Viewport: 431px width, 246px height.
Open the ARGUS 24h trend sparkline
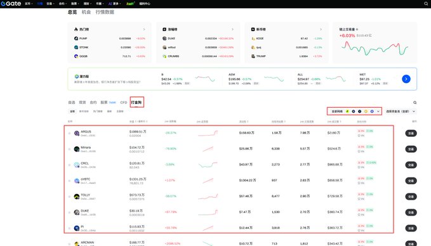pyautogui.click(x=208, y=133)
